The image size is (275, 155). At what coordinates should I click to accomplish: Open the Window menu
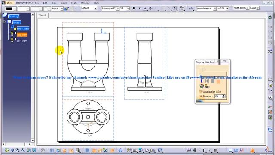point(85,3)
